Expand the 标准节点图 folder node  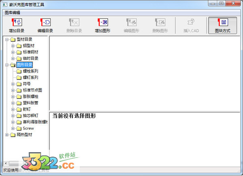coord(13,90)
